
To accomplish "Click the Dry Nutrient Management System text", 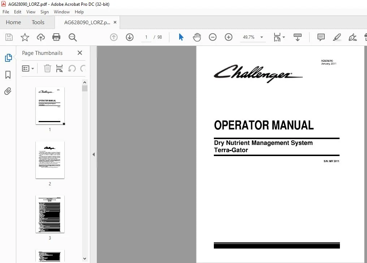I will click(x=263, y=143).
